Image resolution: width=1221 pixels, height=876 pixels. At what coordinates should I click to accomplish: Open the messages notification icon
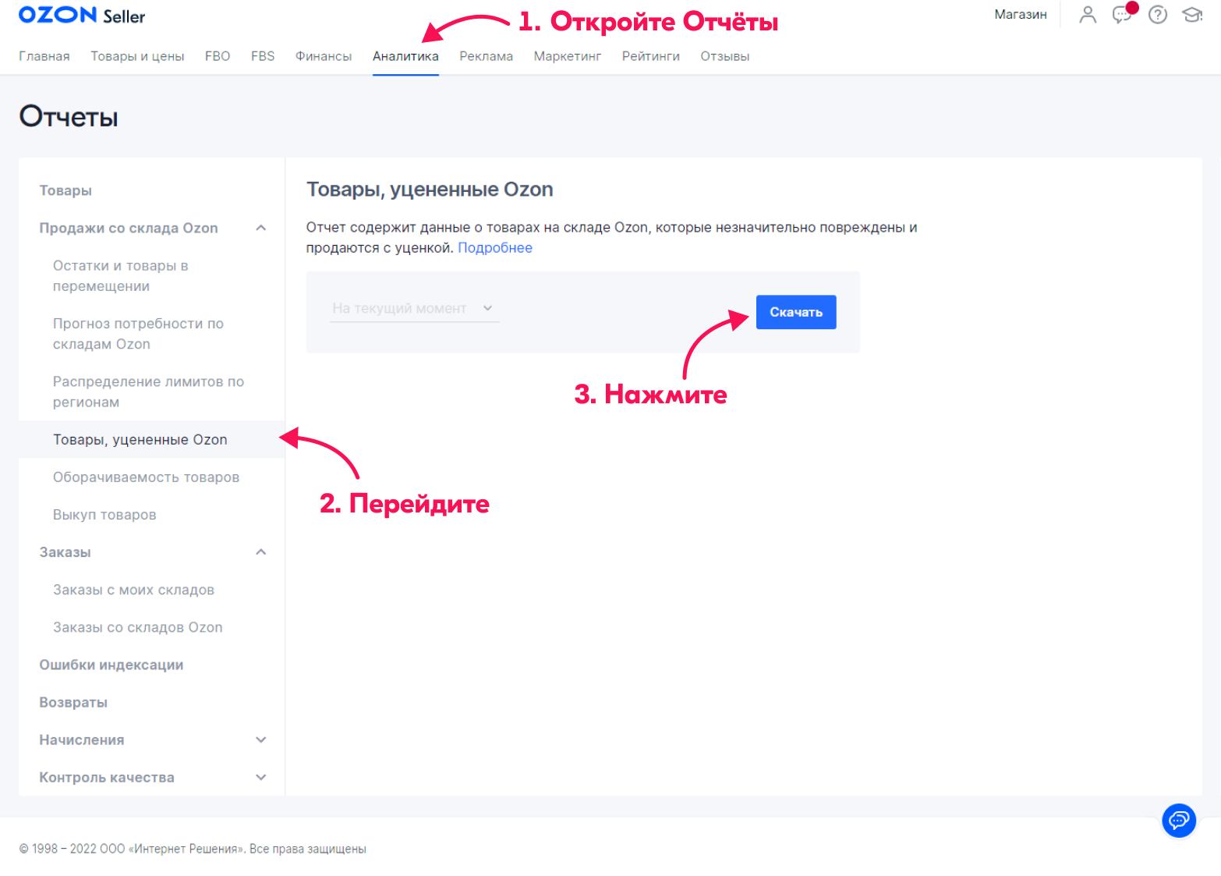[x=1122, y=15]
